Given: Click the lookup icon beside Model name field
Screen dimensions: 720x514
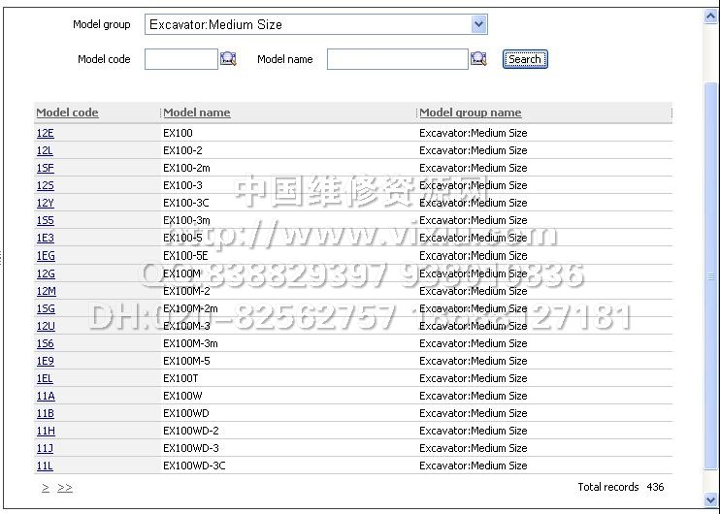Looking at the screenshot, I should [478, 59].
